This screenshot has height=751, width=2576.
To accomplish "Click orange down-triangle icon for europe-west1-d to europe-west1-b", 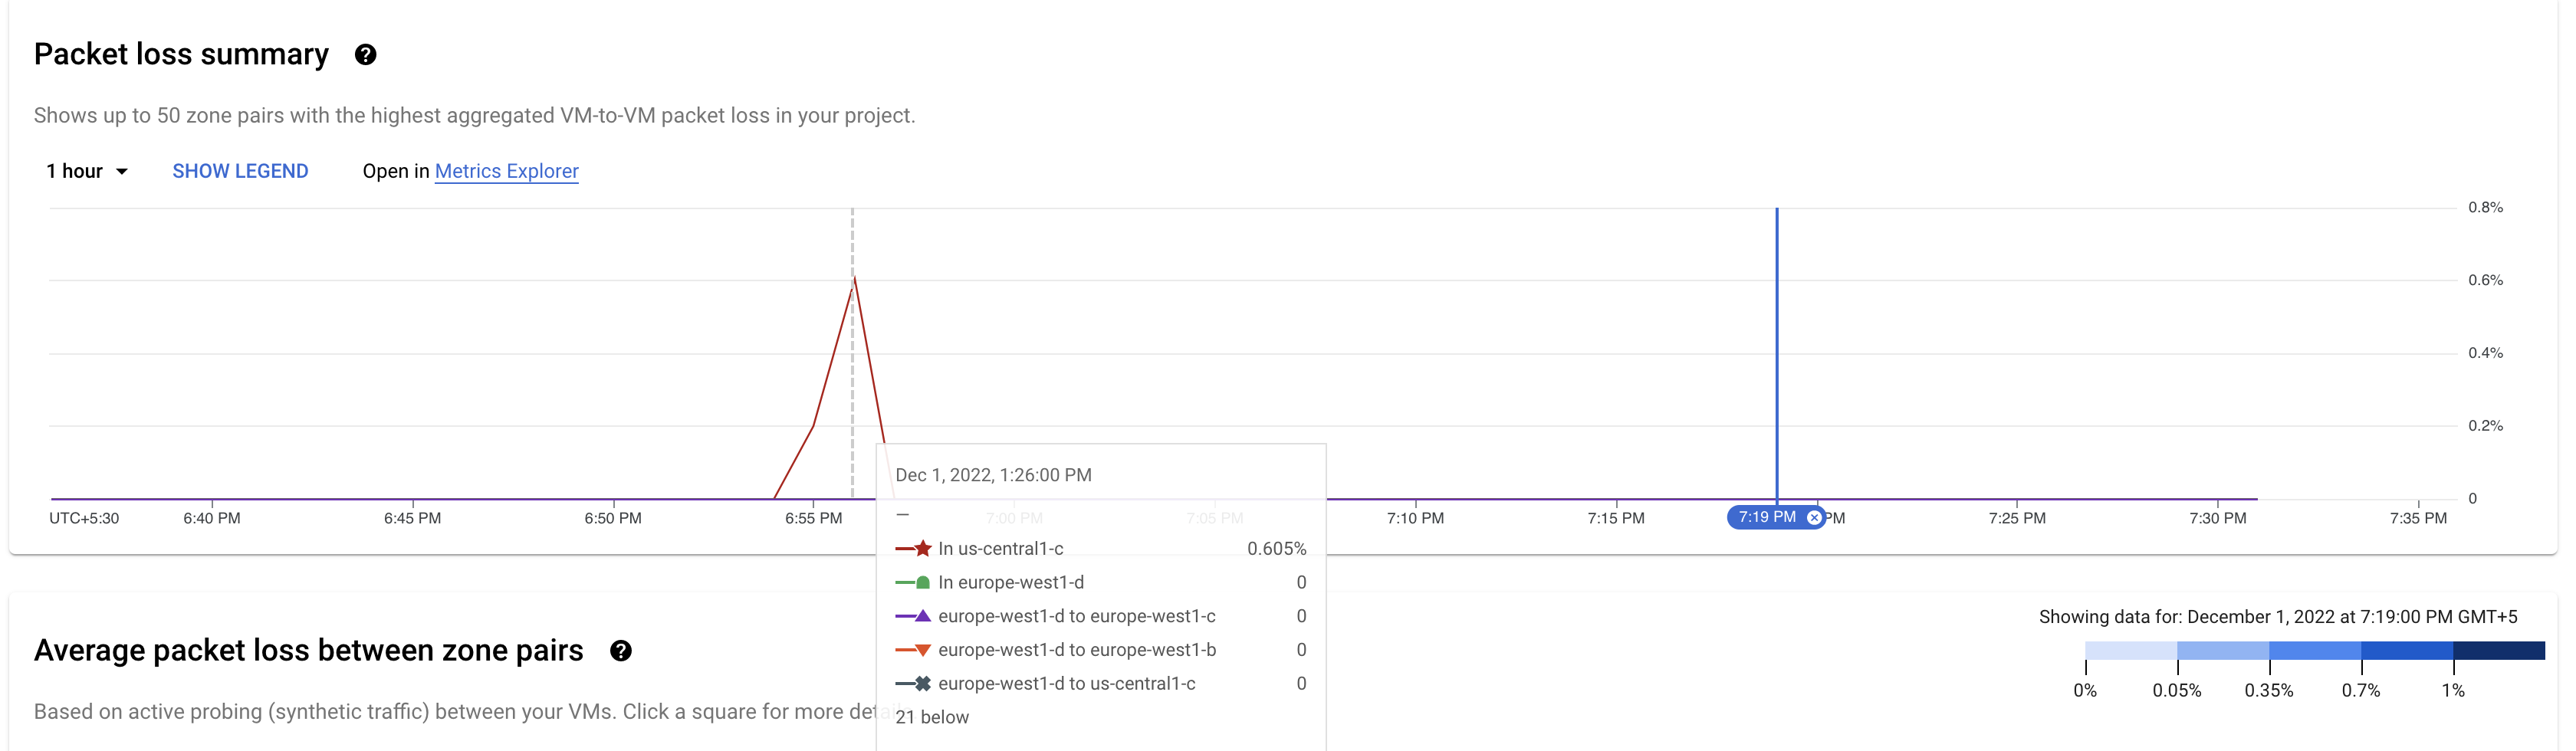I will 922,650.
